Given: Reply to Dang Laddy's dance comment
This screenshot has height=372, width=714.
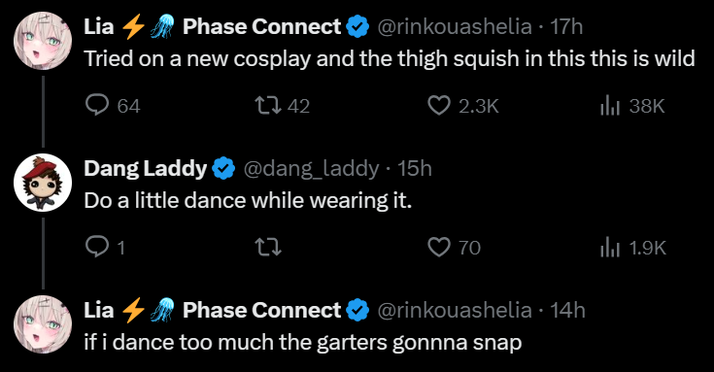Looking at the screenshot, I should (x=97, y=248).
